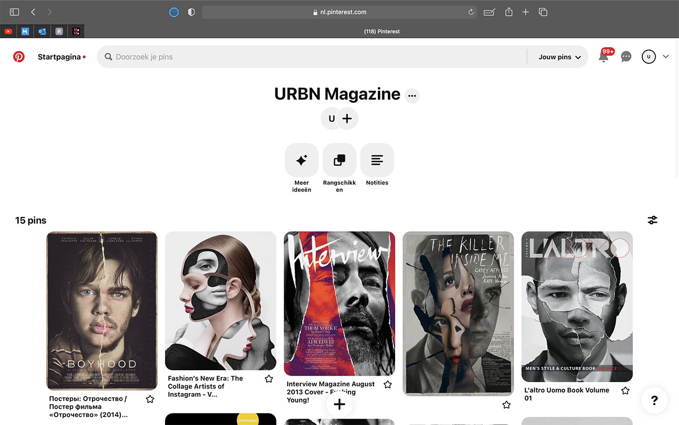This screenshot has height=425, width=679.
Task: Click title Interview Magazine August 2013 Cover
Action: [x=331, y=392]
